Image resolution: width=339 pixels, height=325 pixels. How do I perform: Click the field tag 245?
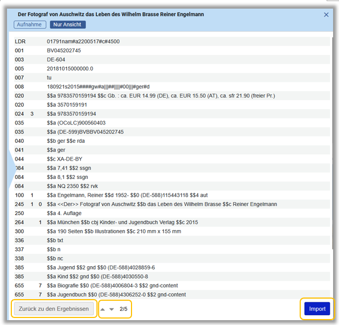tap(19, 204)
